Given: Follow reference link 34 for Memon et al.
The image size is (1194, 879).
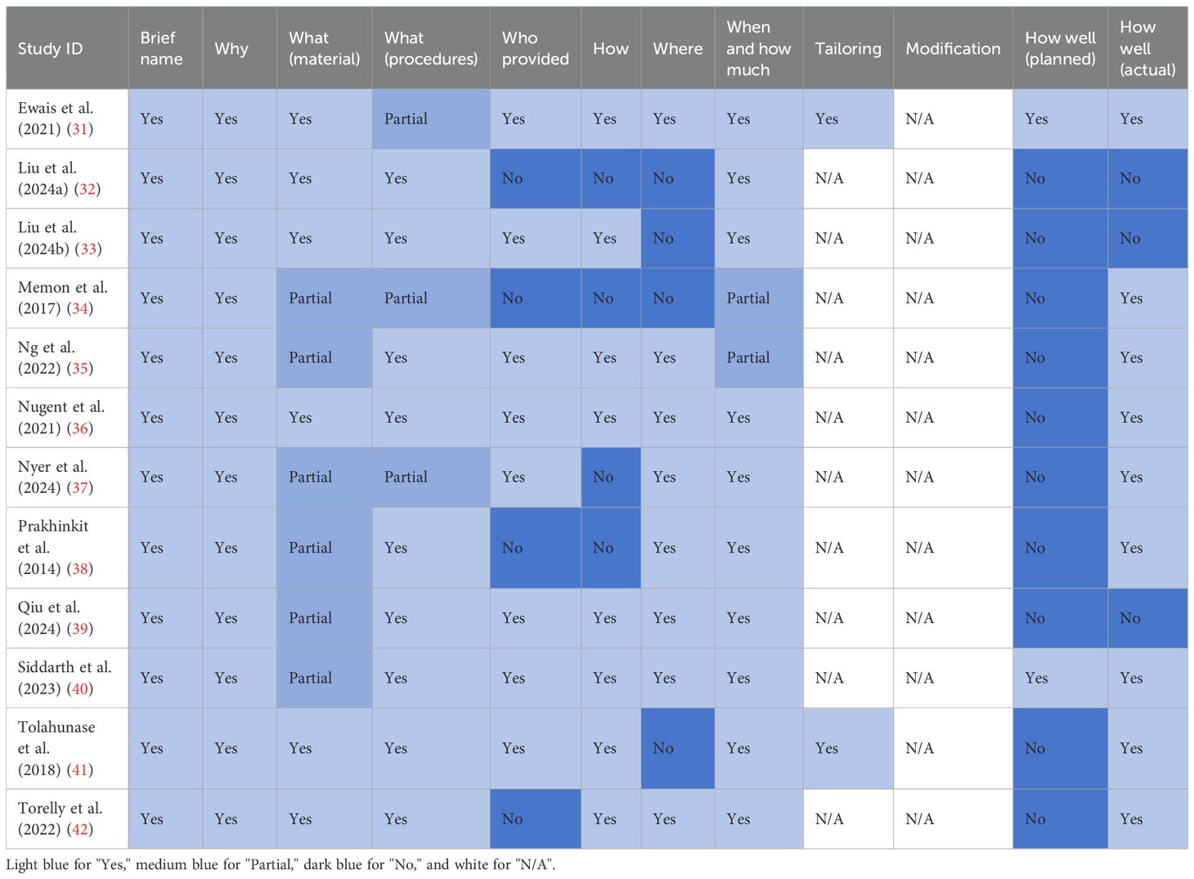Looking at the screenshot, I should 80,308.
